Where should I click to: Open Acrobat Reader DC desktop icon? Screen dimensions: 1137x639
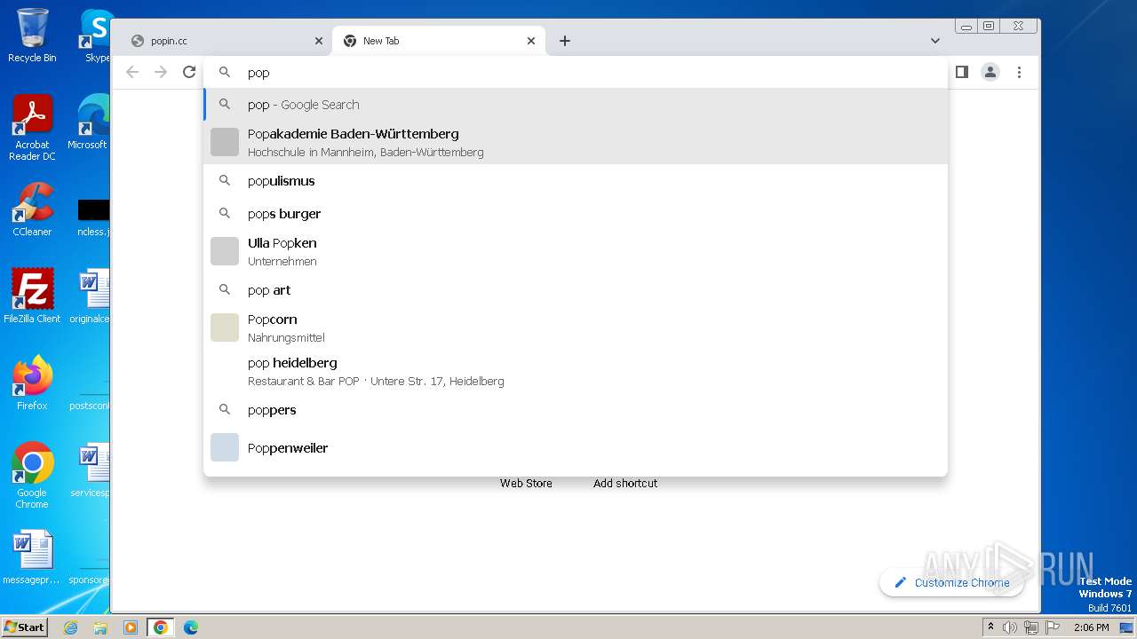tap(32, 129)
